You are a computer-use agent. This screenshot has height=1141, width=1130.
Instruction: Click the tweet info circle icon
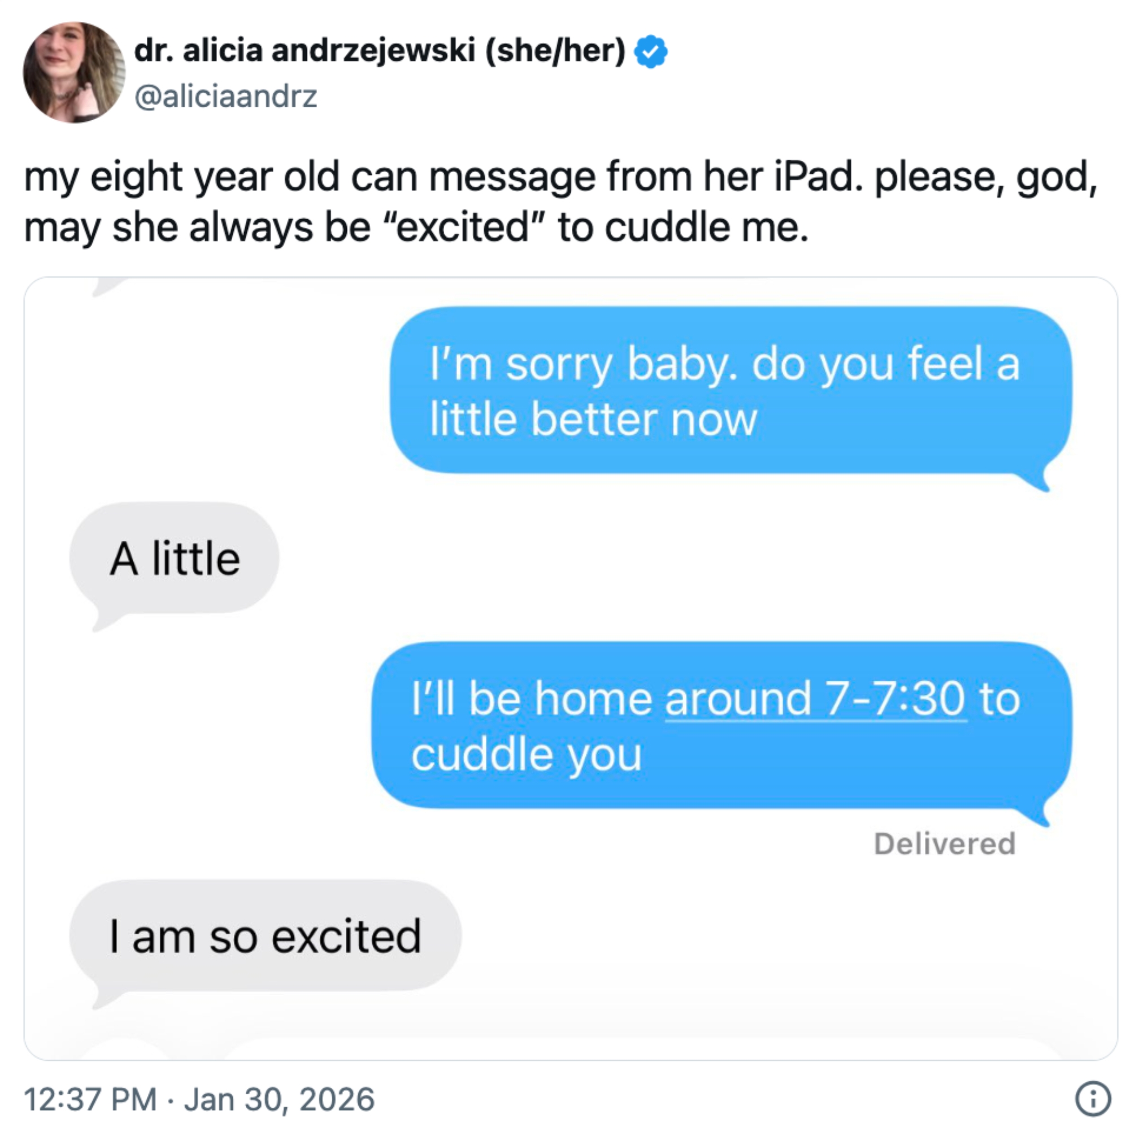(1092, 1099)
